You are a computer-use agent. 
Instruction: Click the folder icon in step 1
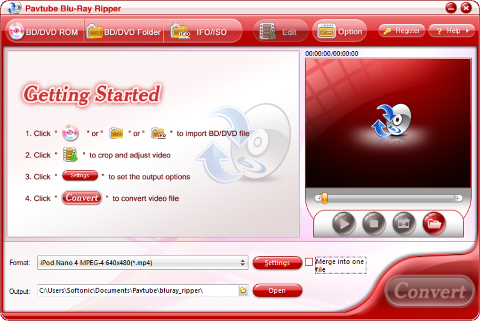116,133
